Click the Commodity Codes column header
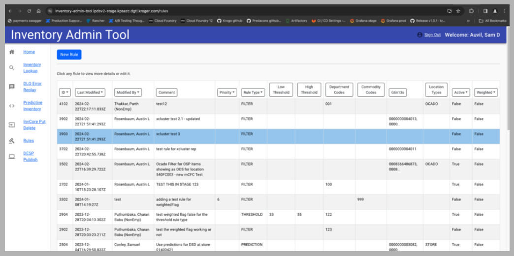 click(371, 90)
